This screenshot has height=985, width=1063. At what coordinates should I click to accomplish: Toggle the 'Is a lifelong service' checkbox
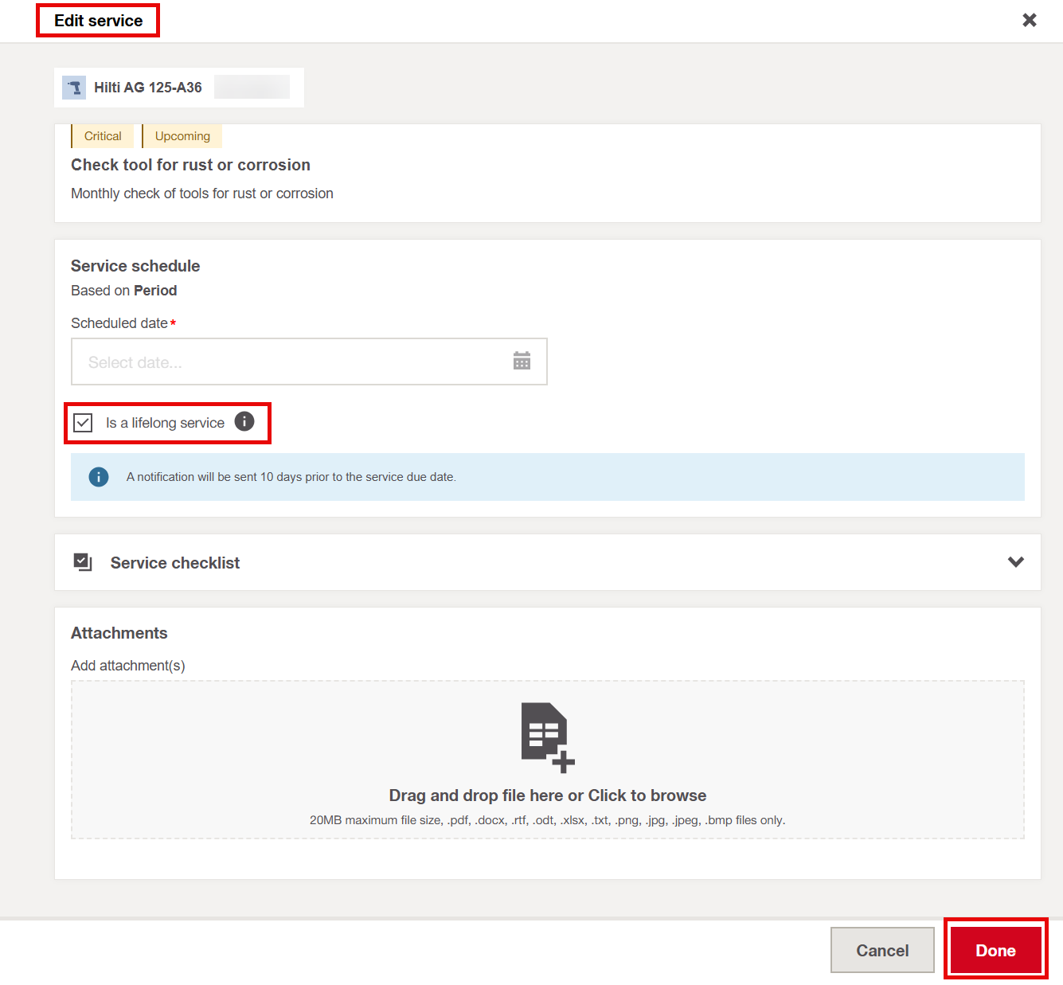[x=84, y=423]
